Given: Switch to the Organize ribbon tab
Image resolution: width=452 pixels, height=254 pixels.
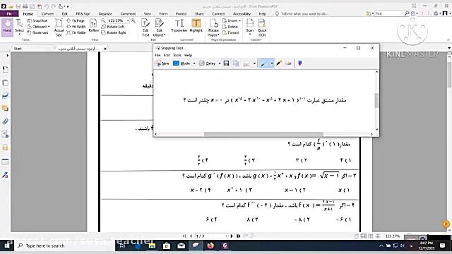Looking at the screenshot, I should pos(105,13).
